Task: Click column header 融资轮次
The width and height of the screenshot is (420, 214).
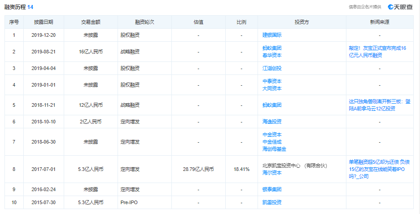Action: point(144,22)
